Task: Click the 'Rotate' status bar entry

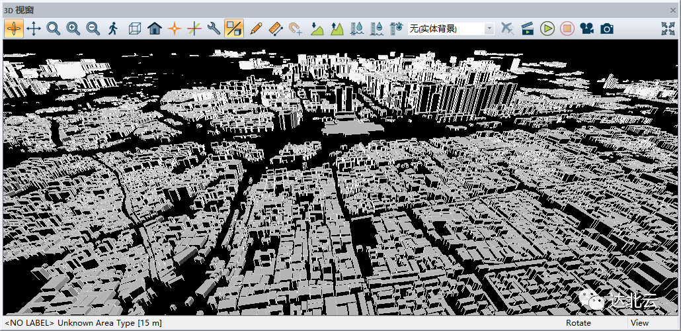Action: (x=578, y=323)
